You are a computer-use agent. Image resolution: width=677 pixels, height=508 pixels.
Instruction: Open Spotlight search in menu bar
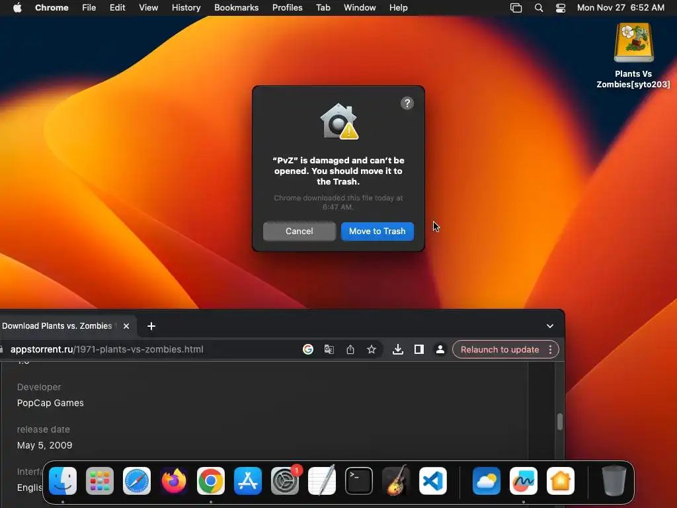[538, 8]
